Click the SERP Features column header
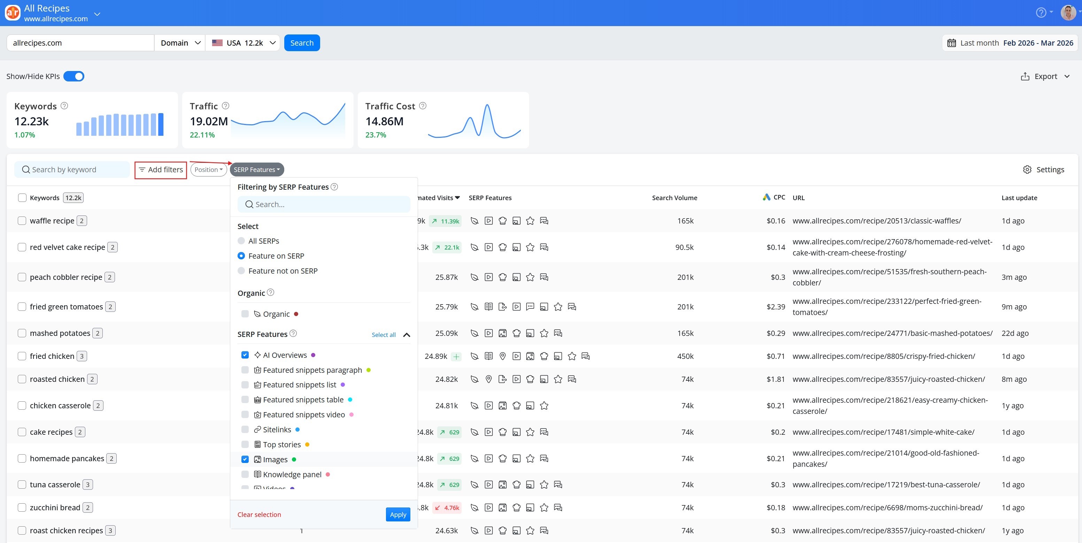This screenshot has width=1082, height=543. [490, 198]
